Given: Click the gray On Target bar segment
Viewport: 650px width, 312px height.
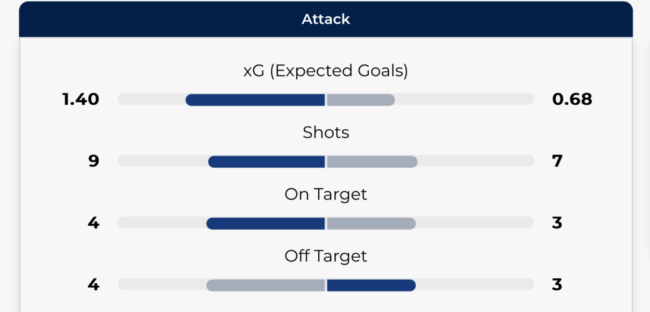Looking at the screenshot, I should tap(371, 223).
